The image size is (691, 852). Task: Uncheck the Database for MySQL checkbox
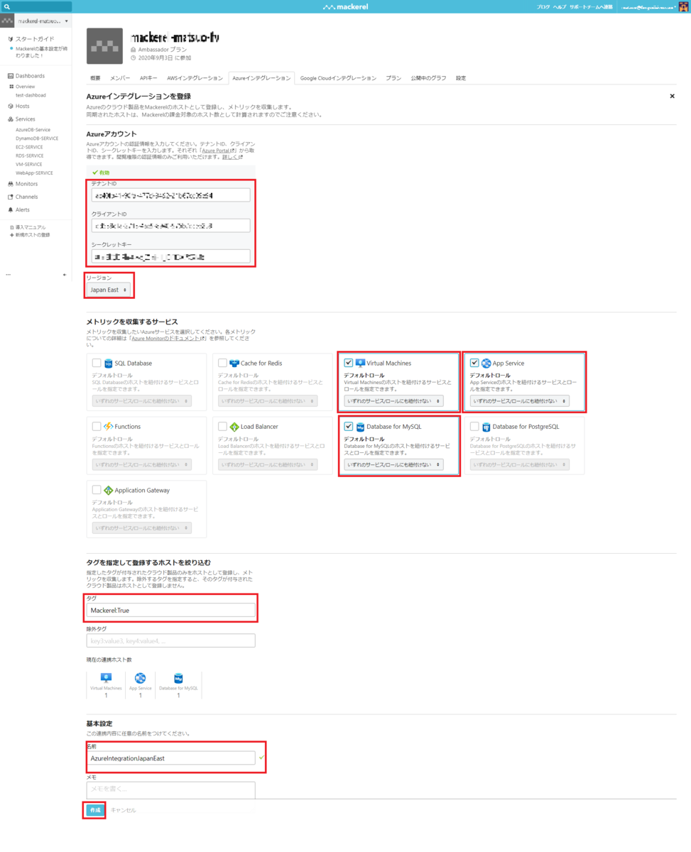349,427
